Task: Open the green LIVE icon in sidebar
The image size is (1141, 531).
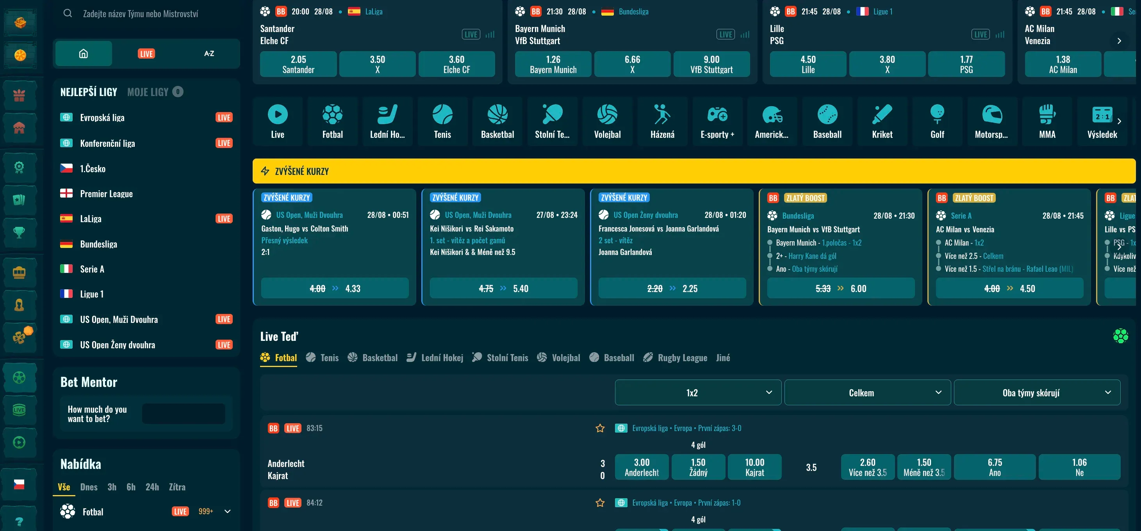Action: tap(19, 410)
